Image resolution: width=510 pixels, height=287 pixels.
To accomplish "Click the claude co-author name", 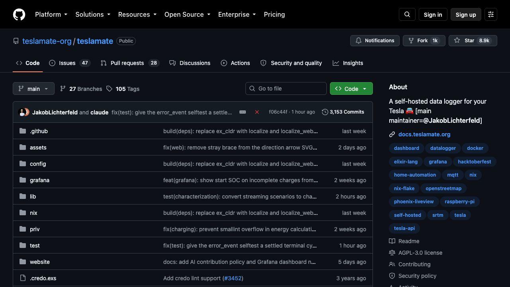I will [x=99, y=112].
